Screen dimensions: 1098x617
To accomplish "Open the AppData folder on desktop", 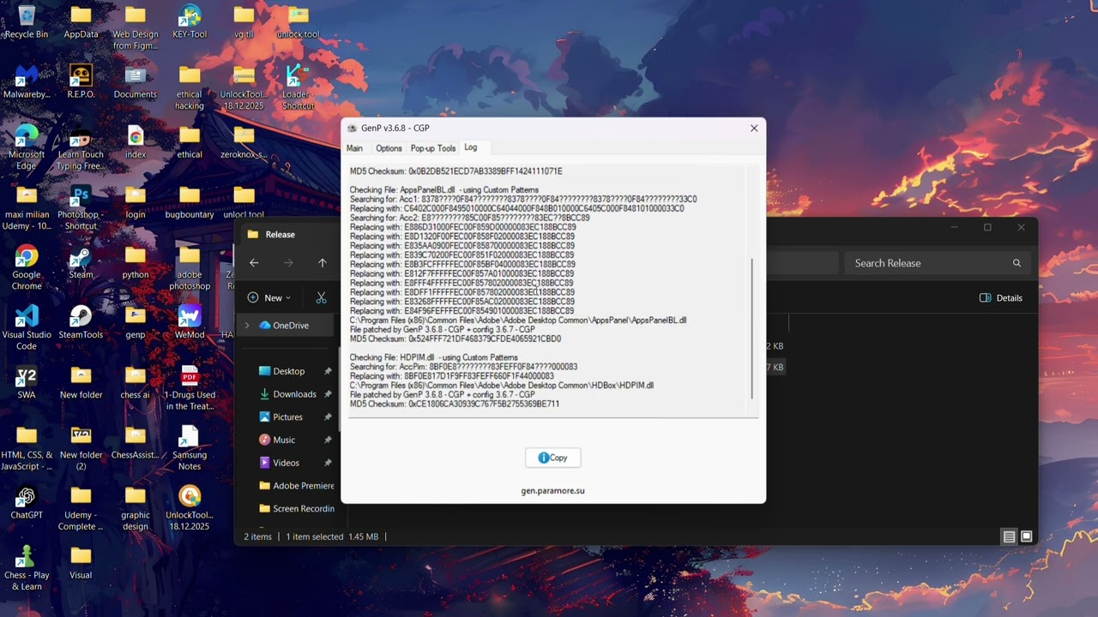I will [81, 22].
